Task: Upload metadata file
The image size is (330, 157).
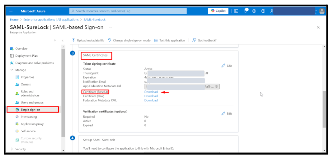Action: pos(88,40)
